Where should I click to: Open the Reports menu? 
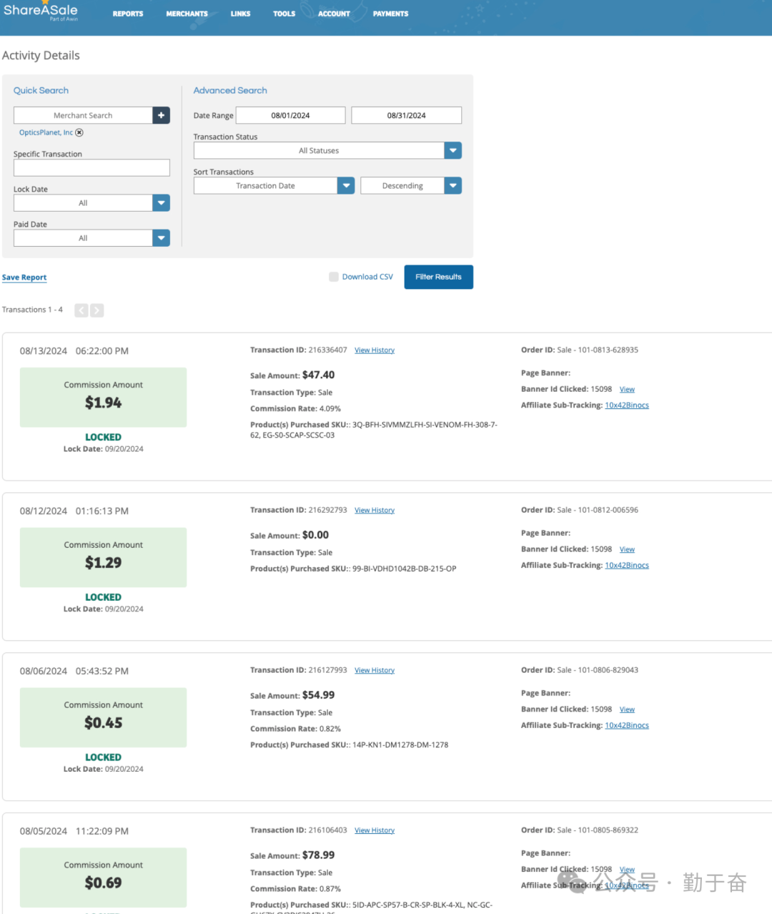pos(128,14)
